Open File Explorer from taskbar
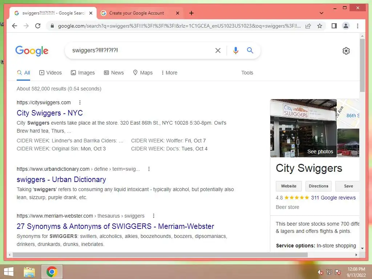Viewport: 372px width, 279px height. point(29,272)
